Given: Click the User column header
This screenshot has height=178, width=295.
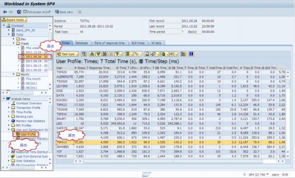Looking at the screenshot, I should click(64, 68).
